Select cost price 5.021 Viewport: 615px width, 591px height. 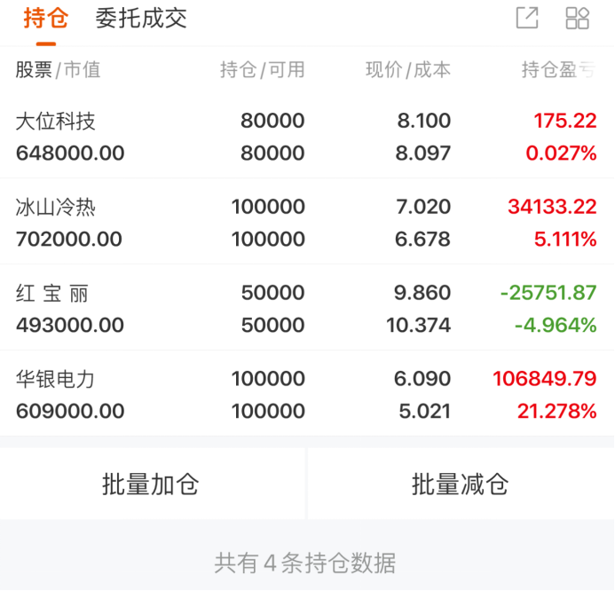coord(425,411)
